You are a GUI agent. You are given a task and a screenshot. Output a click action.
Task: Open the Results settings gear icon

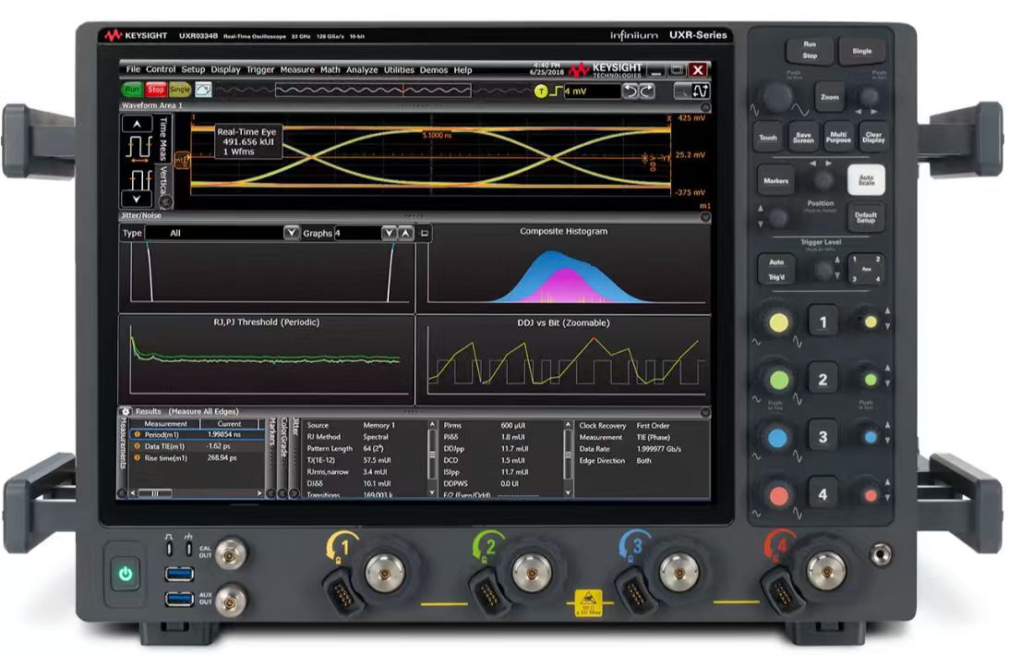126,411
